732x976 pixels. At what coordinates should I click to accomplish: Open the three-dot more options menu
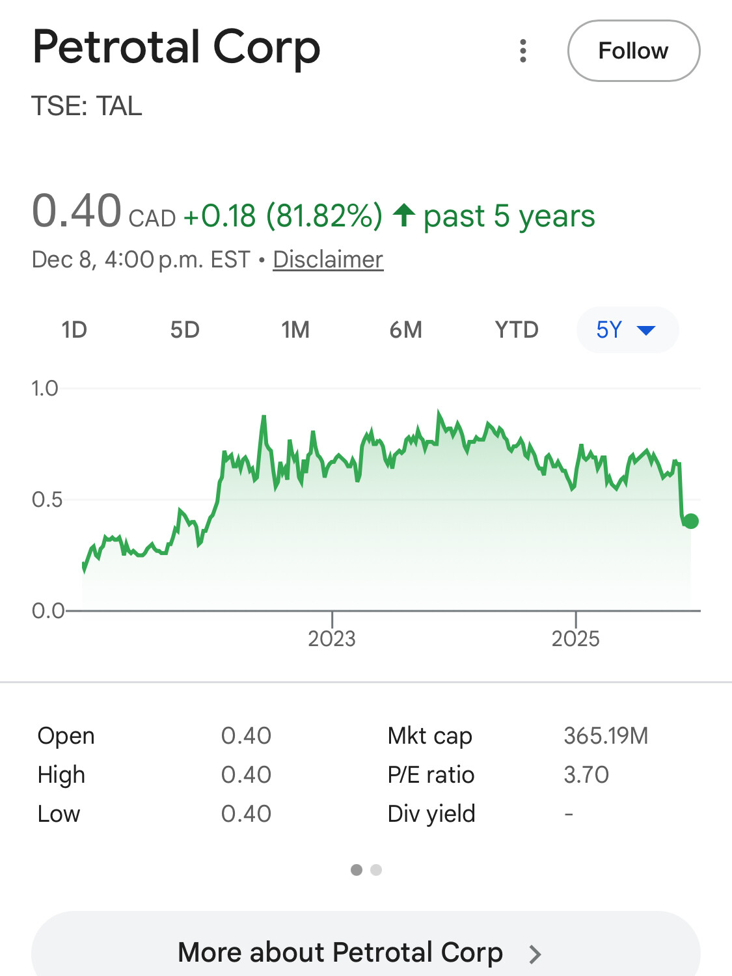click(x=523, y=51)
